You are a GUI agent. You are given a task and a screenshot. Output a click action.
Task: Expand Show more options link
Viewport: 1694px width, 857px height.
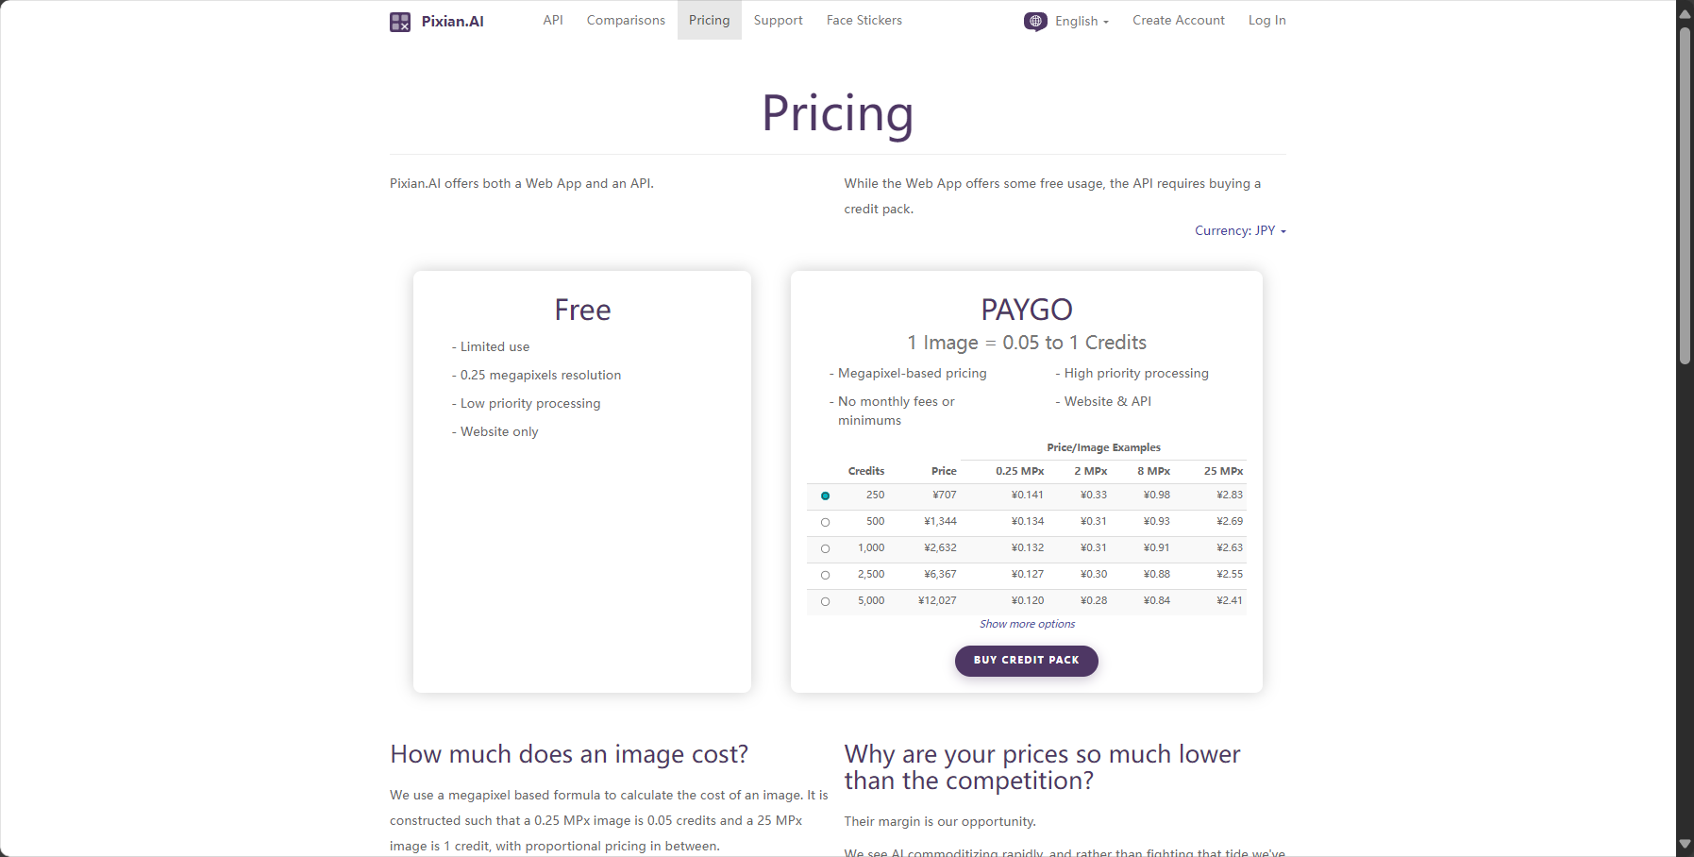(1027, 624)
